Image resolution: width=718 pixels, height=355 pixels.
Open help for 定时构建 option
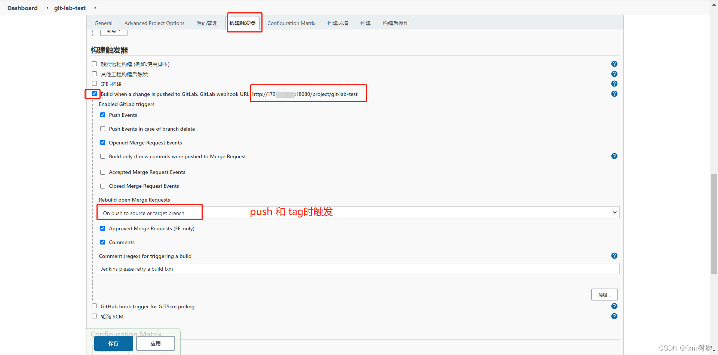tap(614, 84)
